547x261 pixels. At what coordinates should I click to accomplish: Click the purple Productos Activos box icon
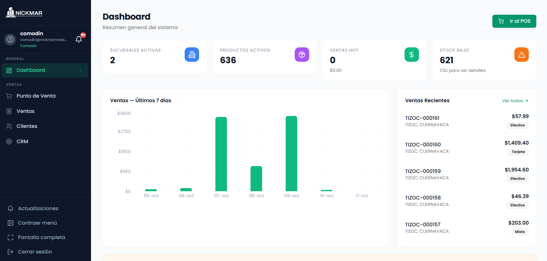click(x=302, y=55)
